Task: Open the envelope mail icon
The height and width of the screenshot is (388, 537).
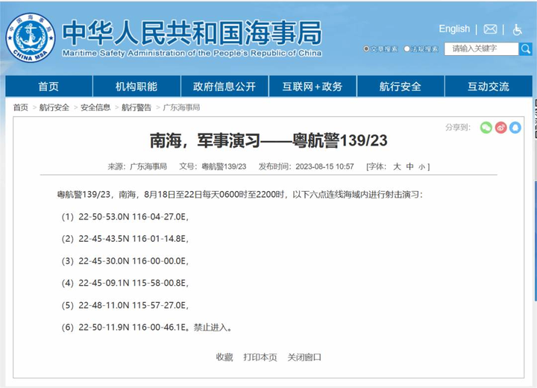Action: 490,30
